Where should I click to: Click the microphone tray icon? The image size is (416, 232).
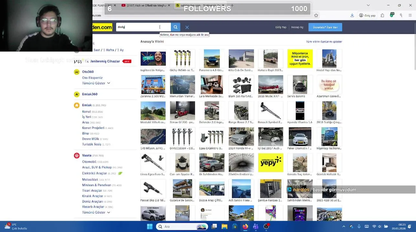359,227
